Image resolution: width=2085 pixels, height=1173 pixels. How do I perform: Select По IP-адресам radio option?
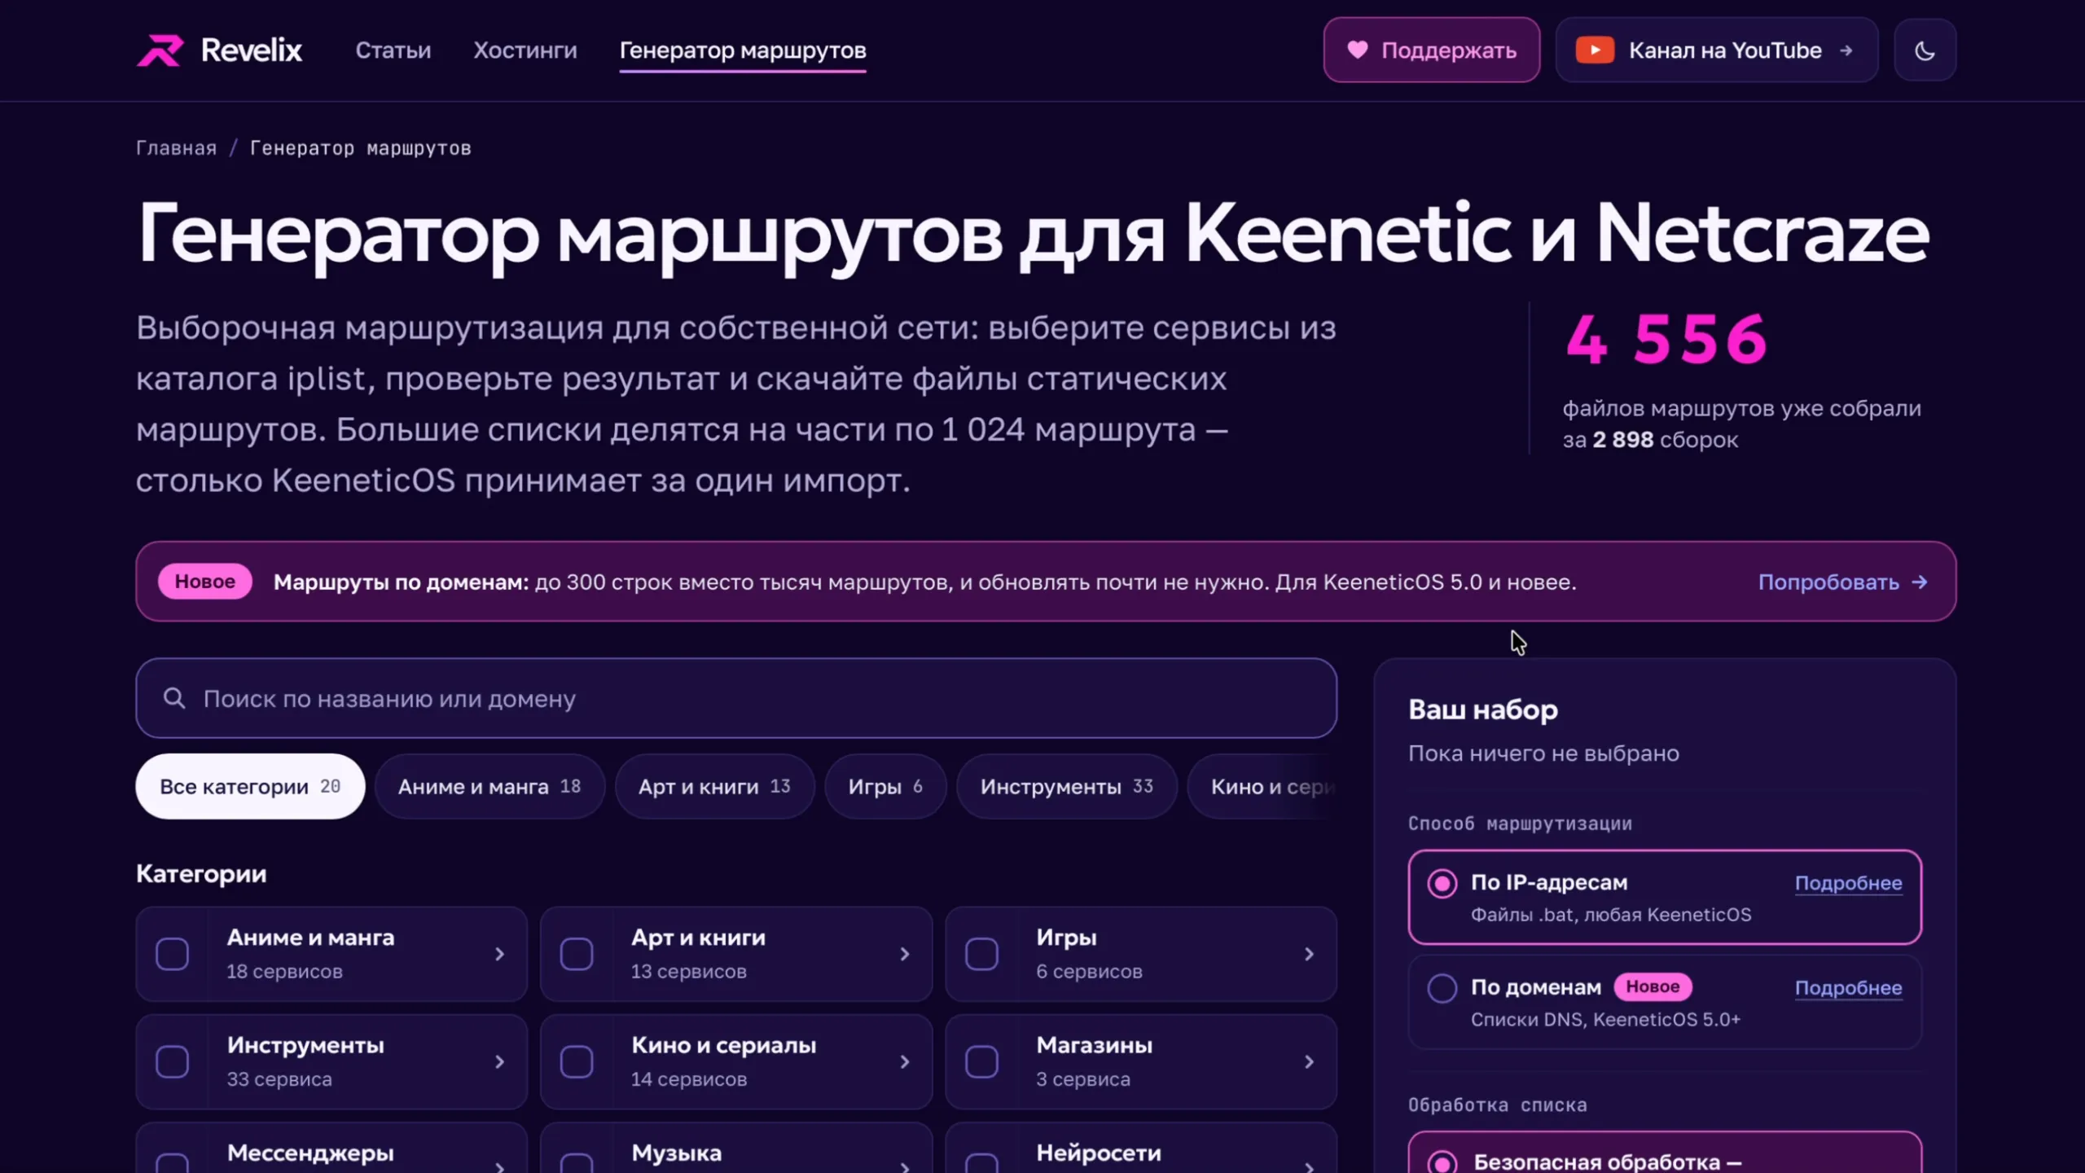(x=1442, y=883)
